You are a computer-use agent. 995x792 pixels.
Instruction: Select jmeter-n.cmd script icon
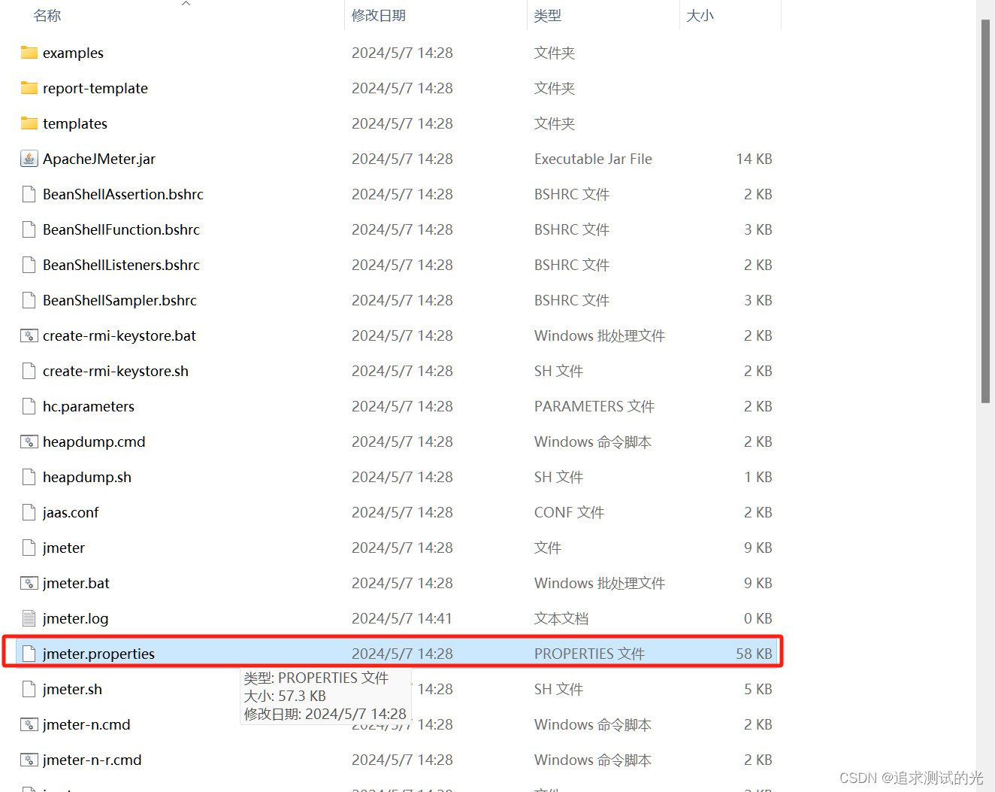29,724
